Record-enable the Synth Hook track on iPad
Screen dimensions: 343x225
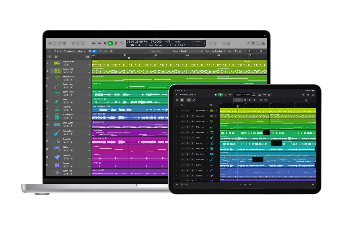pyautogui.click(x=192, y=132)
